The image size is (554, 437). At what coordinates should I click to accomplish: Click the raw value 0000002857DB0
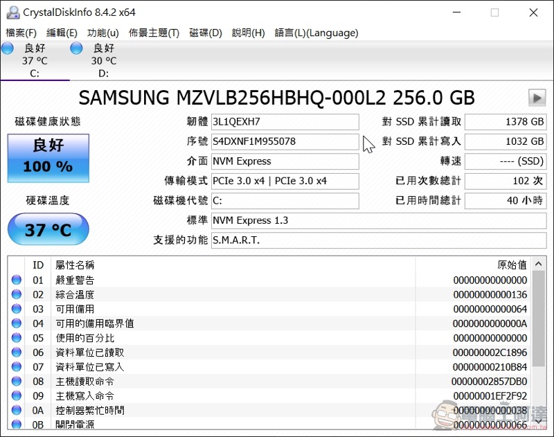[x=490, y=382]
